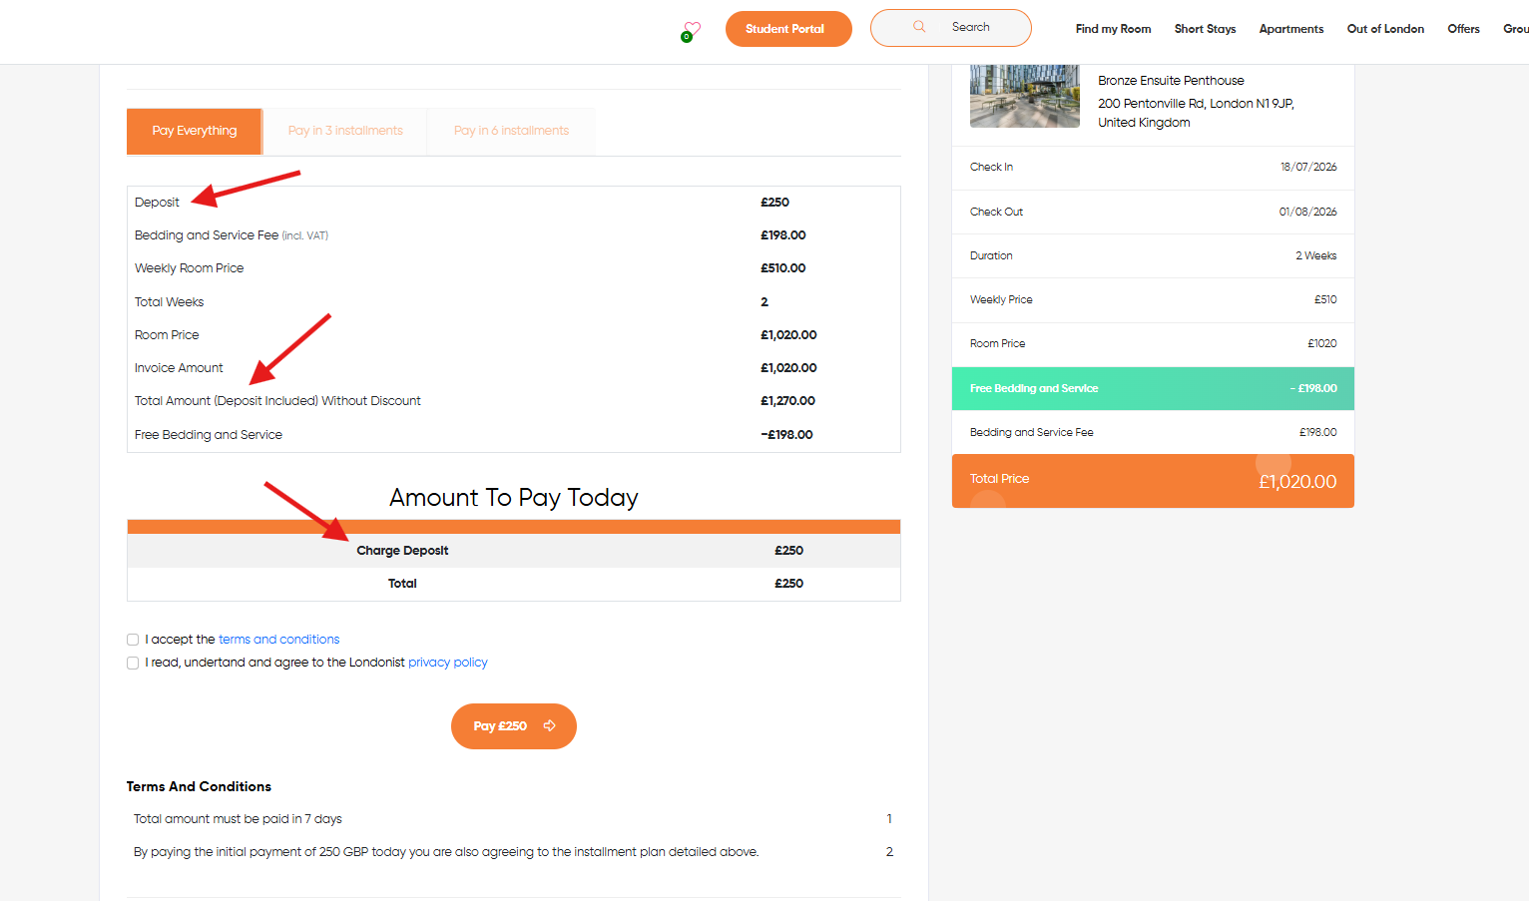Switch to Pay in 6 installments tab
The height and width of the screenshot is (901, 1529).
[x=511, y=131]
